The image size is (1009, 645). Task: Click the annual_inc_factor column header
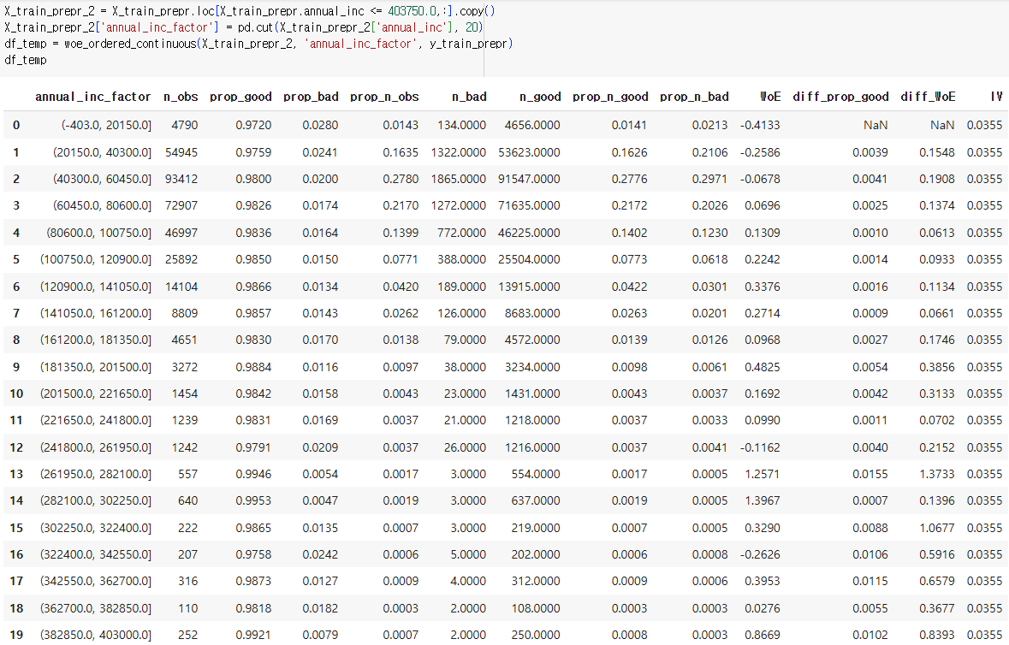92,97
